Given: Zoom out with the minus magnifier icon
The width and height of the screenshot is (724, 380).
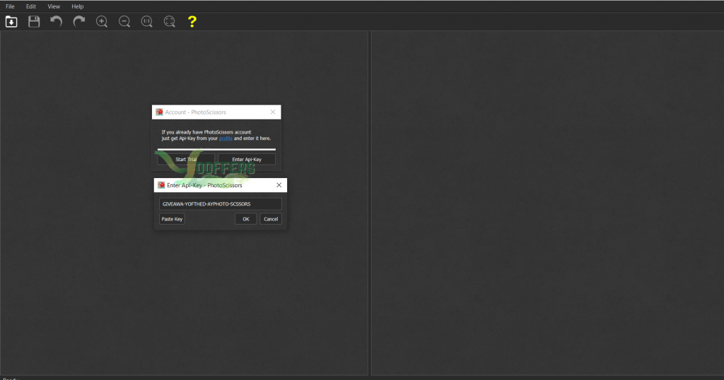Looking at the screenshot, I should pyautogui.click(x=124, y=22).
